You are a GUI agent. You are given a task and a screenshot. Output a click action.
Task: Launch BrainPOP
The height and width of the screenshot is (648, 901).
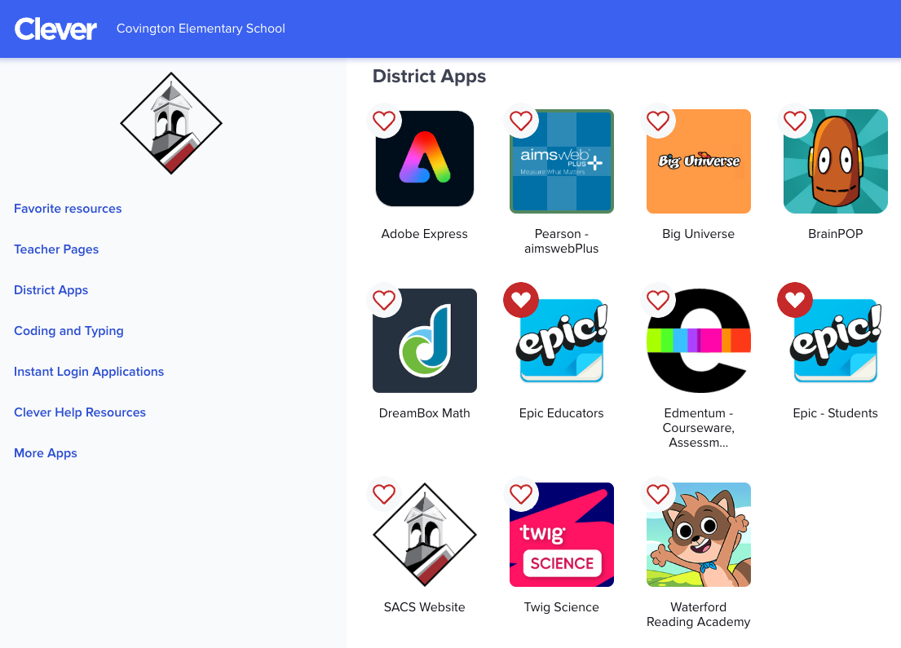point(835,161)
